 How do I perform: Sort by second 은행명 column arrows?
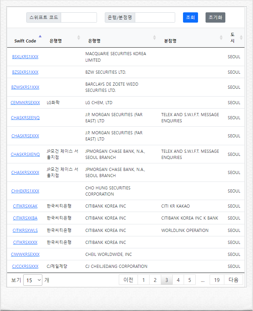155,37
